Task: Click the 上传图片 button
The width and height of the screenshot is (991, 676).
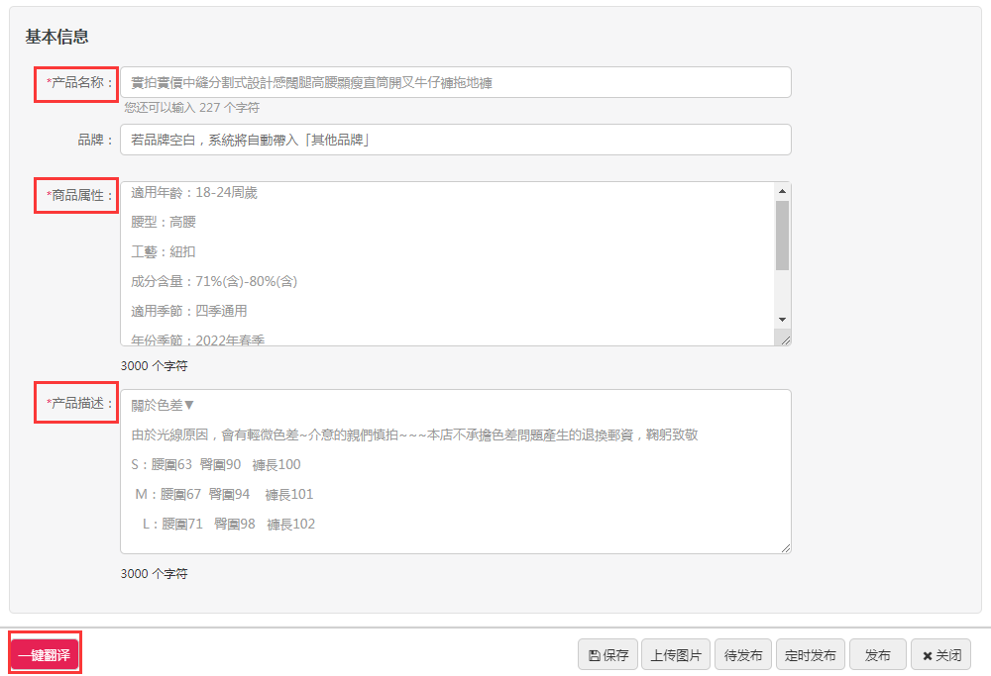Action: [676, 655]
